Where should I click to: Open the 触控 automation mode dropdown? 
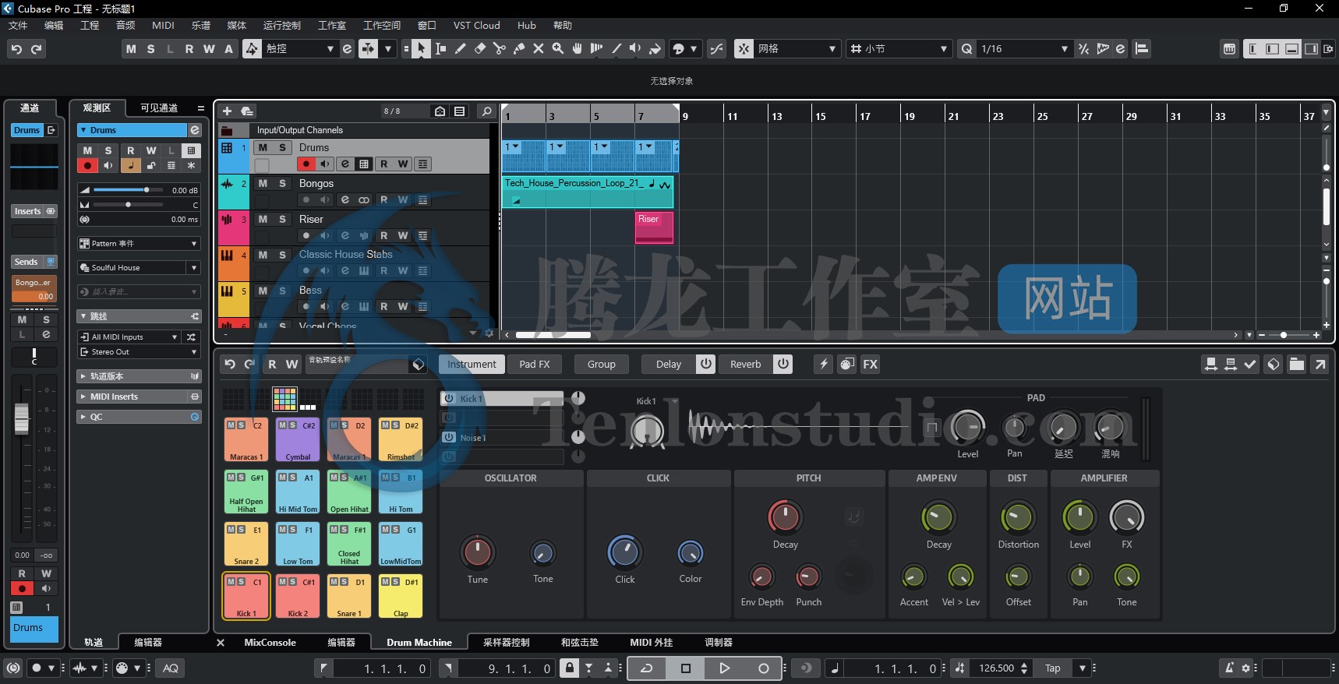click(x=300, y=48)
